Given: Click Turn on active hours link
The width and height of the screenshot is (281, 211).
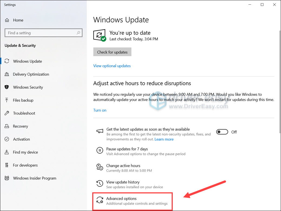Looking at the screenshot, I should point(100,110).
